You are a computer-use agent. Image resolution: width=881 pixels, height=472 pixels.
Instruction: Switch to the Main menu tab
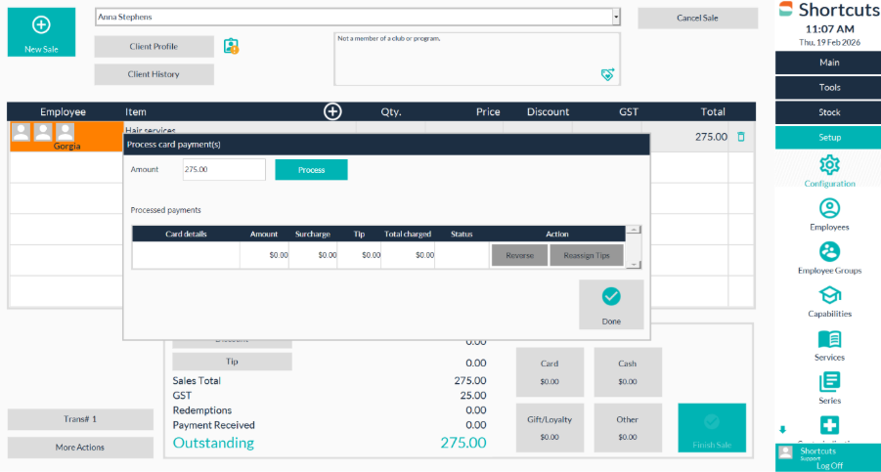[x=829, y=63]
